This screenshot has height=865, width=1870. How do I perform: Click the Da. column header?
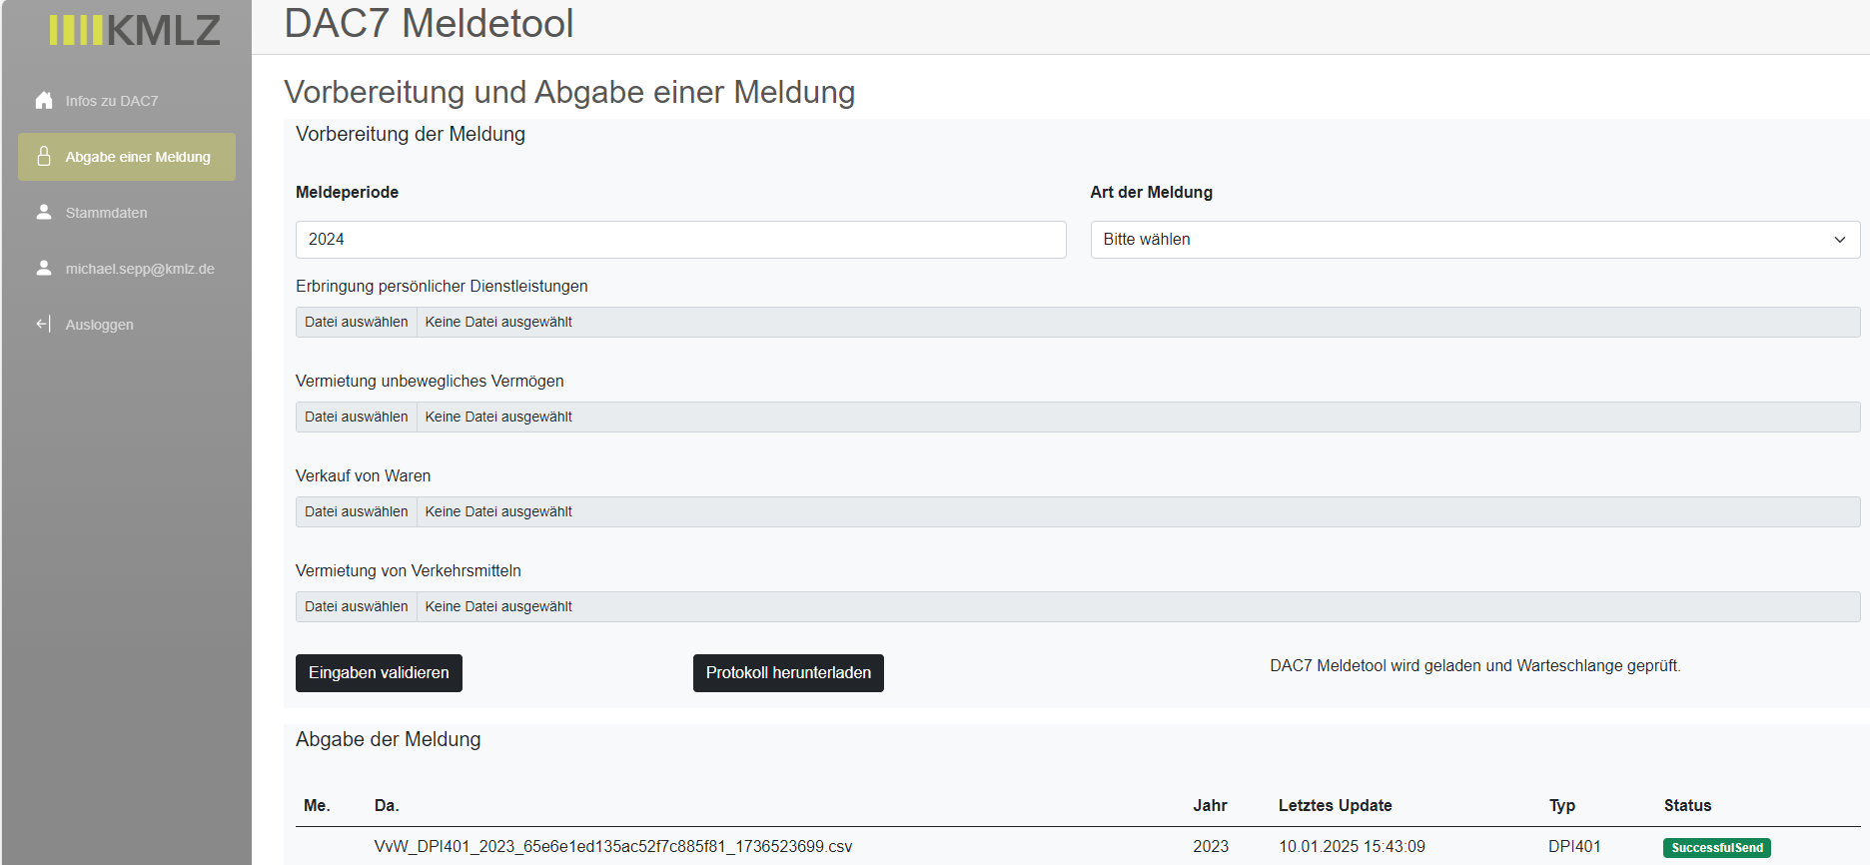click(x=387, y=805)
